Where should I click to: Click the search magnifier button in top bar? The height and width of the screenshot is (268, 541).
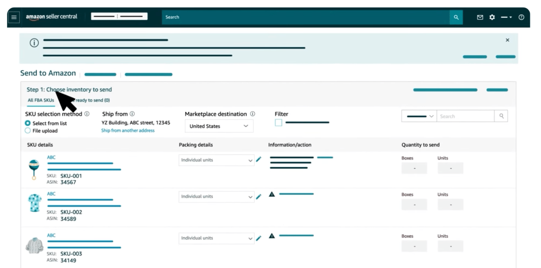click(x=456, y=17)
